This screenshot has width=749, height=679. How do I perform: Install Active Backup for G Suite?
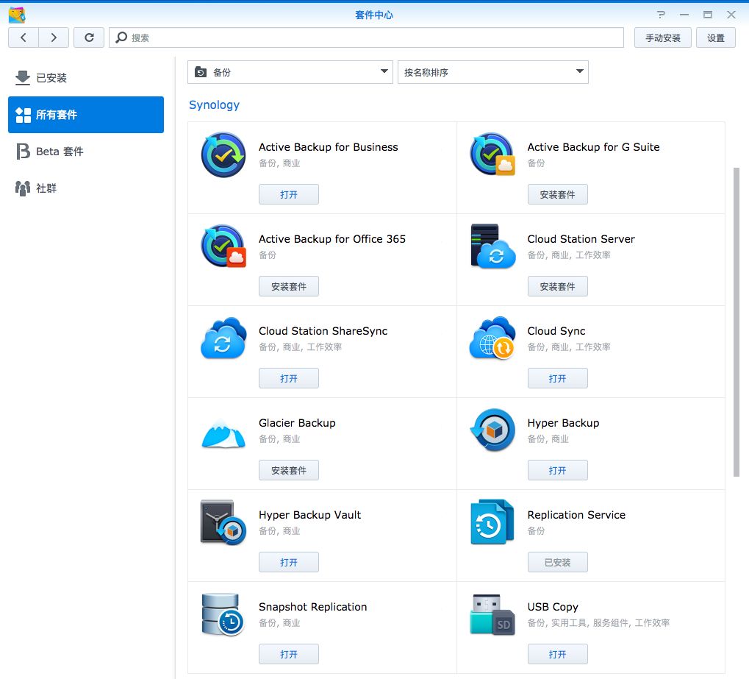click(557, 195)
